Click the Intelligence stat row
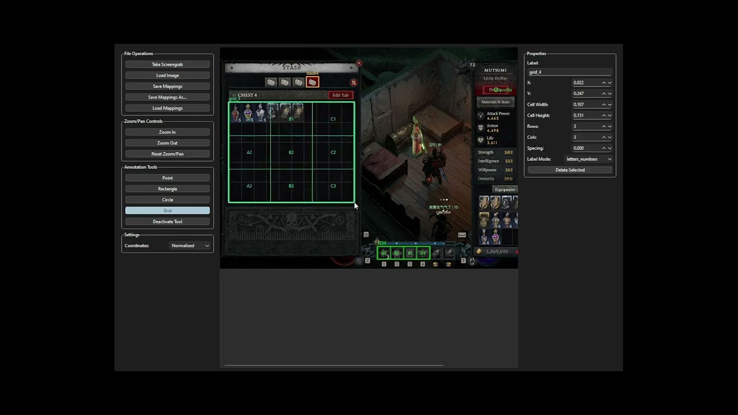 tap(495, 161)
